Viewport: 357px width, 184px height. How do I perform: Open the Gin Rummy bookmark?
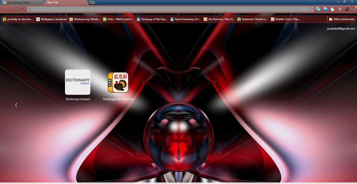[219, 19]
